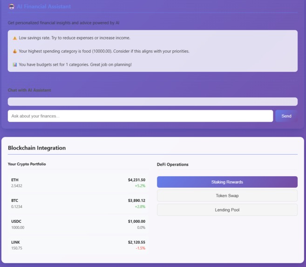Click the -1.5% change value
Image resolution: width=306 pixels, height=267 pixels.
pyautogui.click(x=141, y=248)
